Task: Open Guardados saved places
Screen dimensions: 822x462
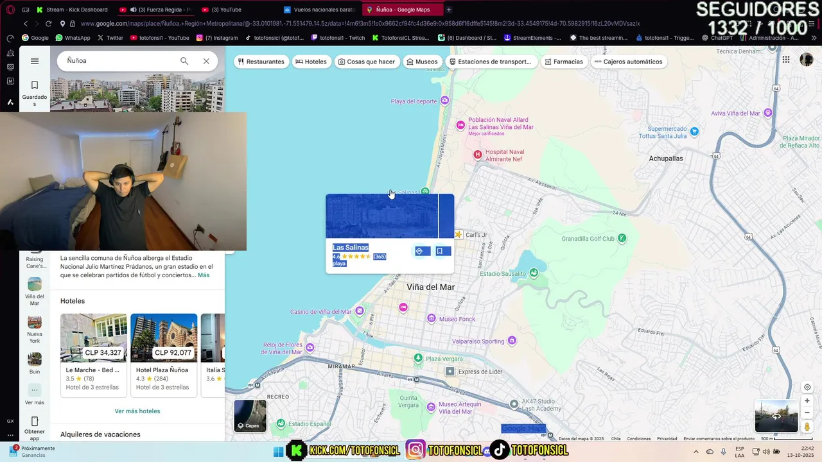Action: (35, 93)
